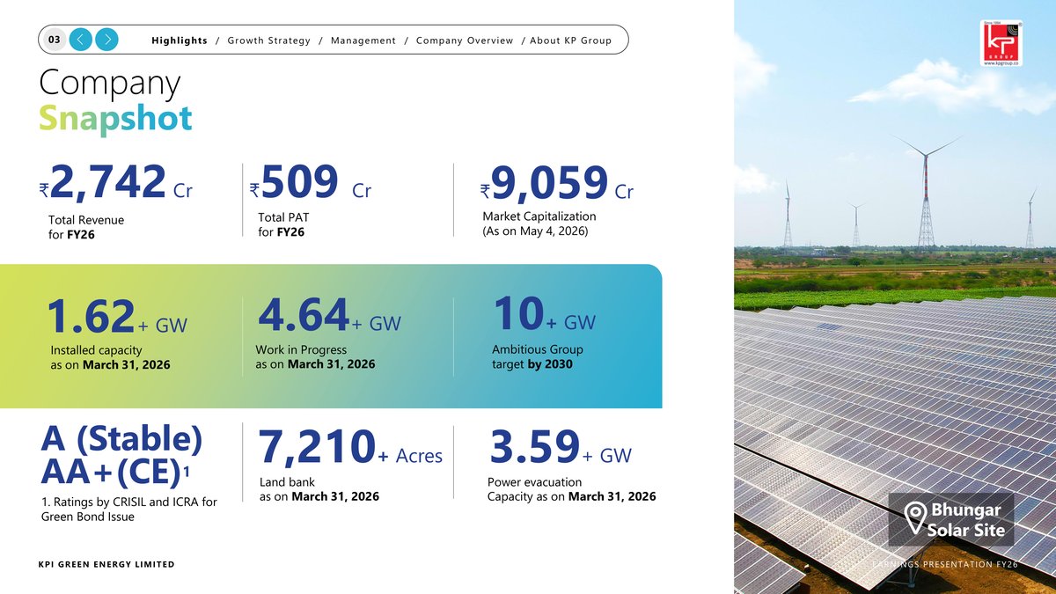The height and width of the screenshot is (594, 1056).
Task: Select 'Total PAT for FY26' label
Action: [283, 224]
